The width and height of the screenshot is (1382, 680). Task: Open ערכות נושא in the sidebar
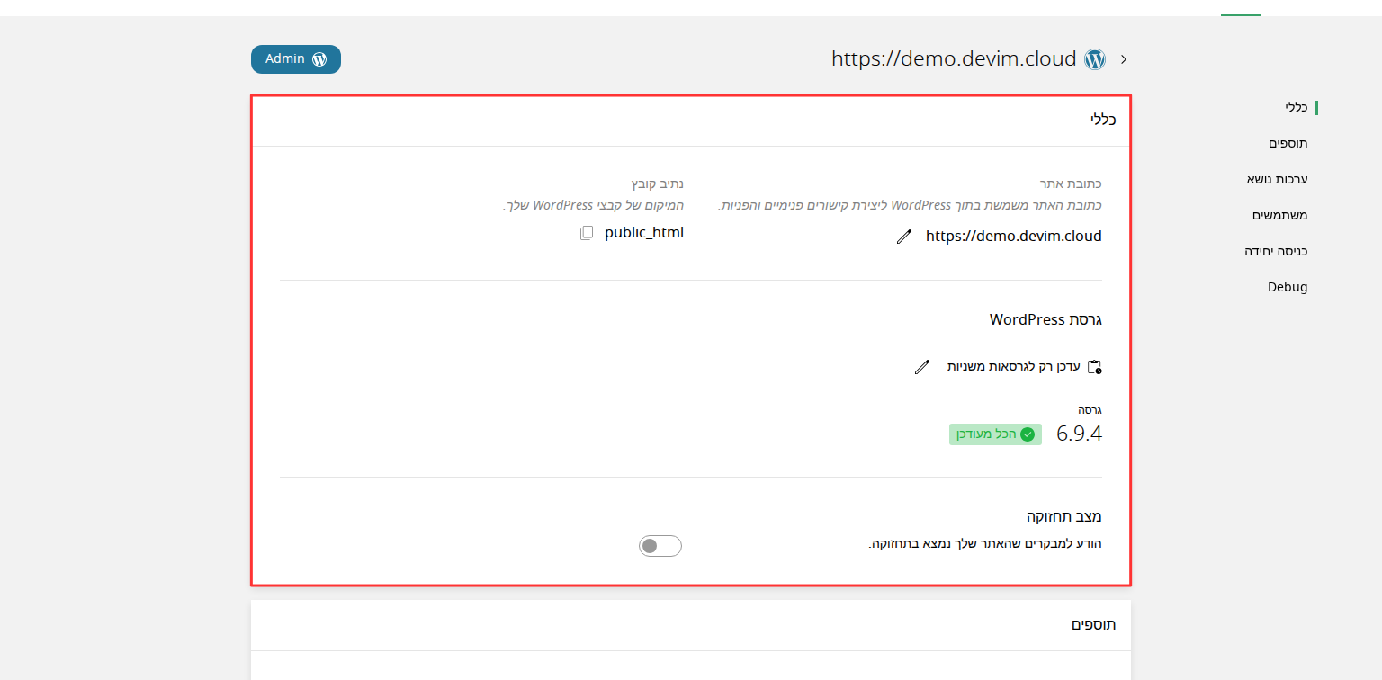[x=1277, y=179]
